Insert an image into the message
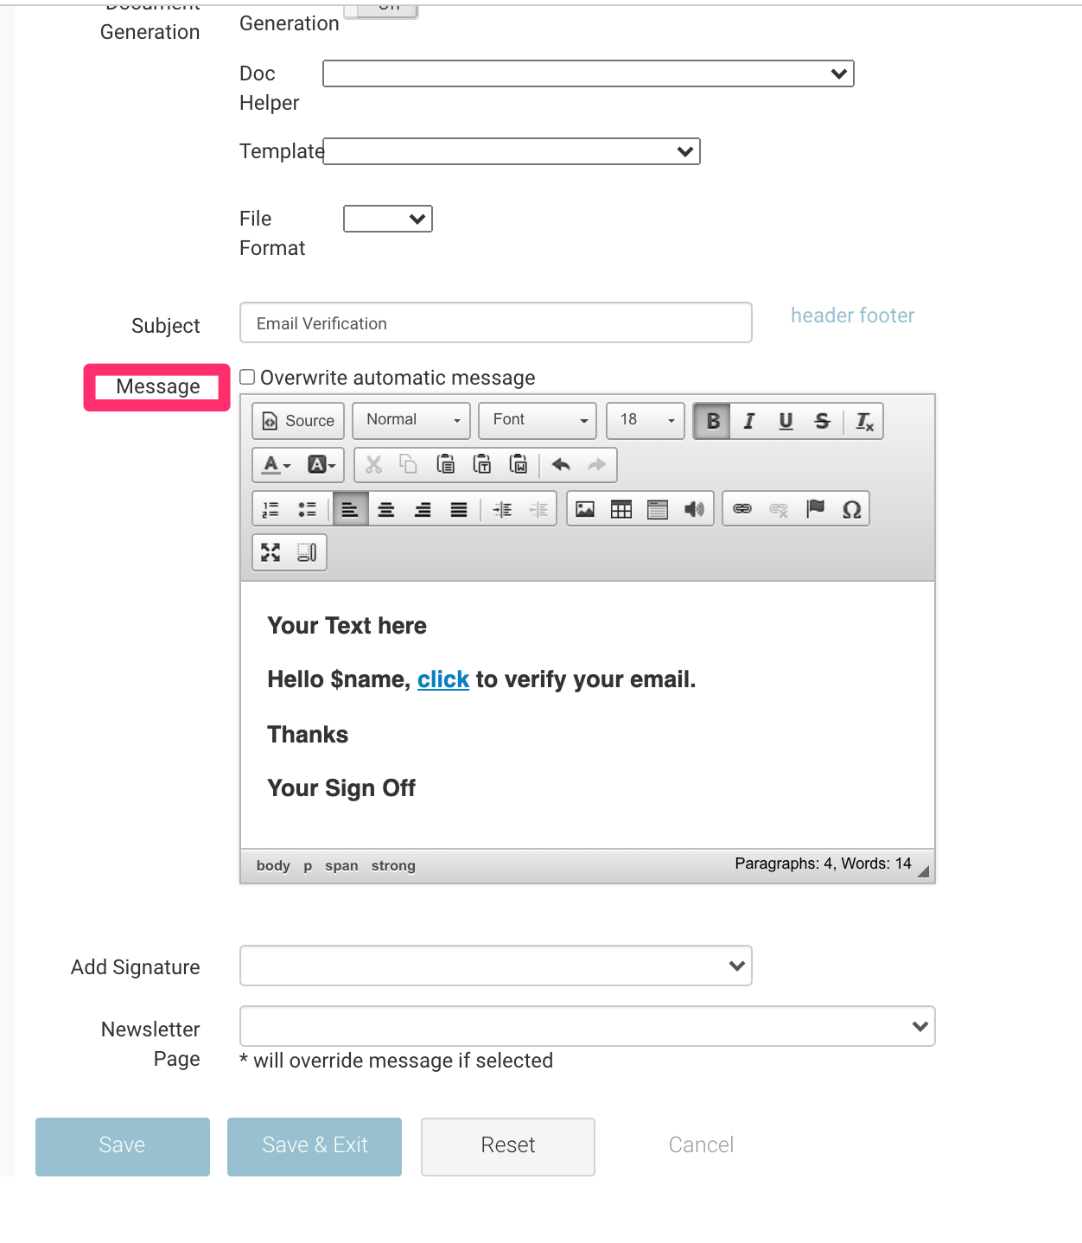Viewport: 1082px width, 1243px height. point(585,509)
